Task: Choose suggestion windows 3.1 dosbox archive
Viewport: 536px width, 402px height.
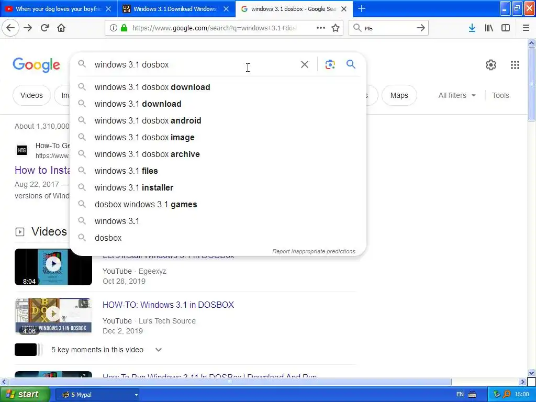Action: pos(218,154)
